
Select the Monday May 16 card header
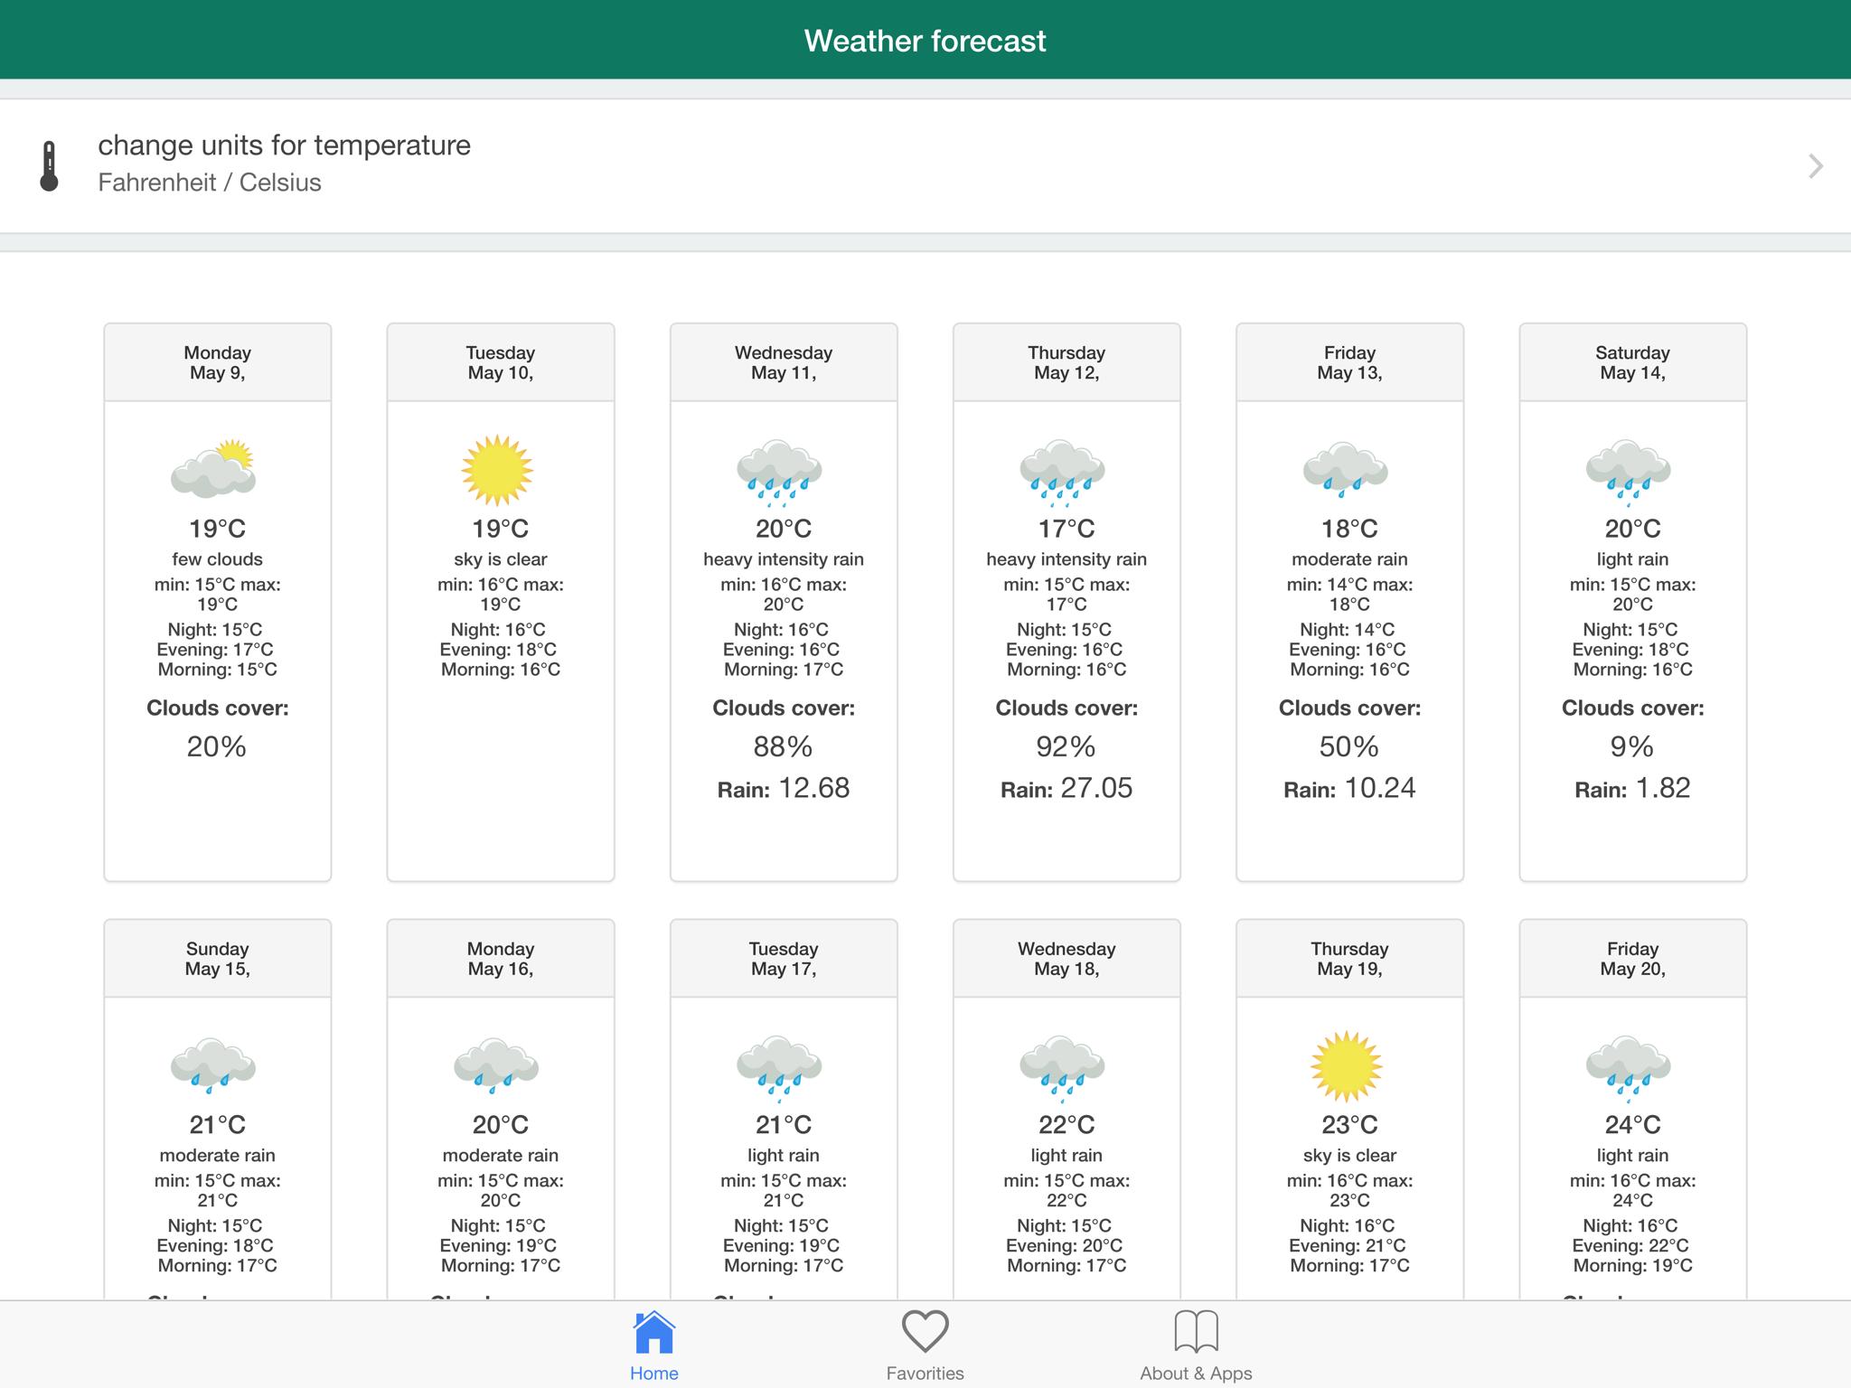[501, 959]
